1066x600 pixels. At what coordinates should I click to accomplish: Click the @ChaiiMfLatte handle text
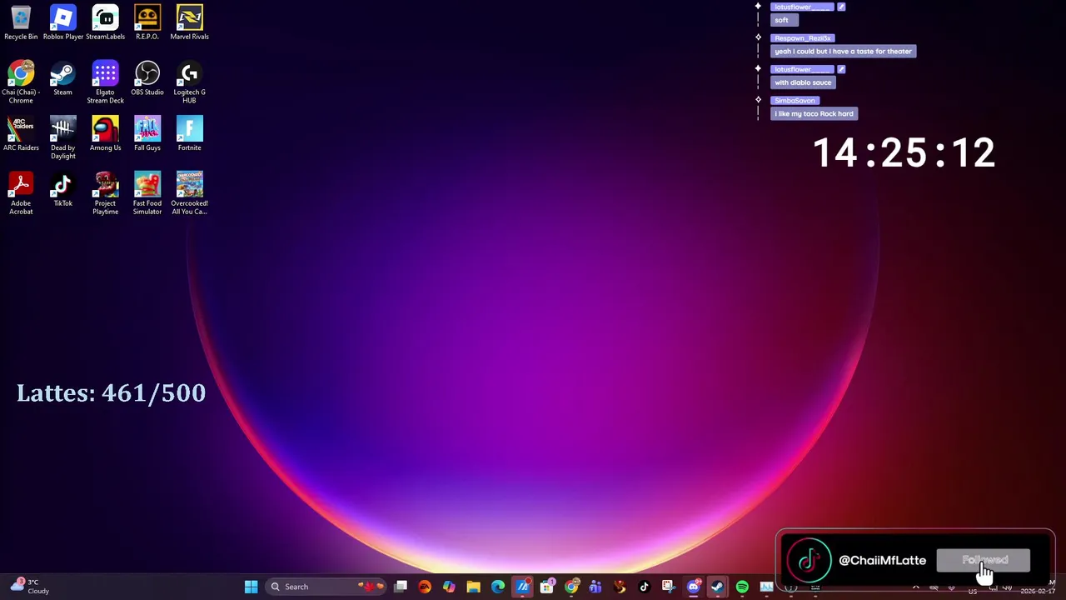(x=882, y=560)
